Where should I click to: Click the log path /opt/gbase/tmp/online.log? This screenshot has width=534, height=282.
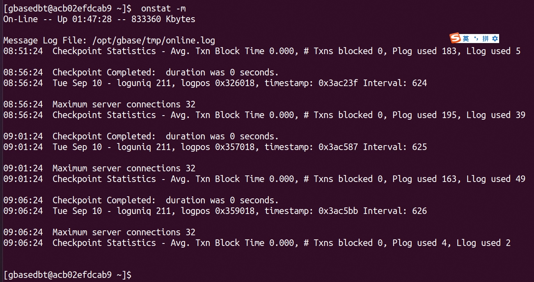pyautogui.click(x=154, y=41)
